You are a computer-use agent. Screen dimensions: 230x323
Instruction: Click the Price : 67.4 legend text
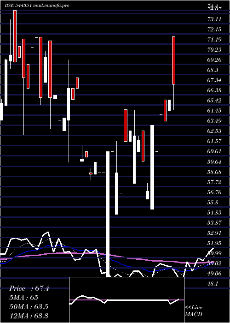pyautogui.click(x=29, y=288)
